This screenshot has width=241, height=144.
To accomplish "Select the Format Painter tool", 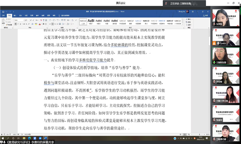I will pyautogui.click(x=9, y=25).
